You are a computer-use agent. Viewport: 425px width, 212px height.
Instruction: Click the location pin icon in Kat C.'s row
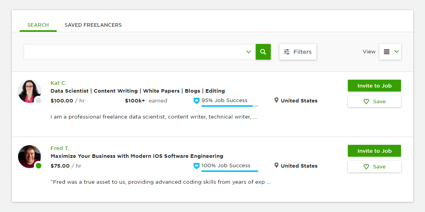pyautogui.click(x=277, y=101)
